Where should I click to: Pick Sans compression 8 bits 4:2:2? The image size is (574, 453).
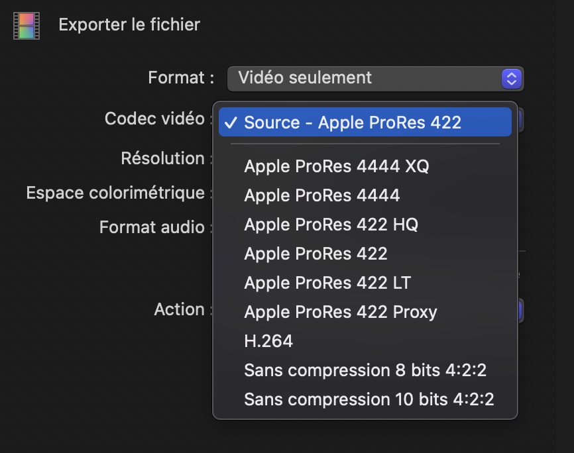pyautogui.click(x=365, y=370)
